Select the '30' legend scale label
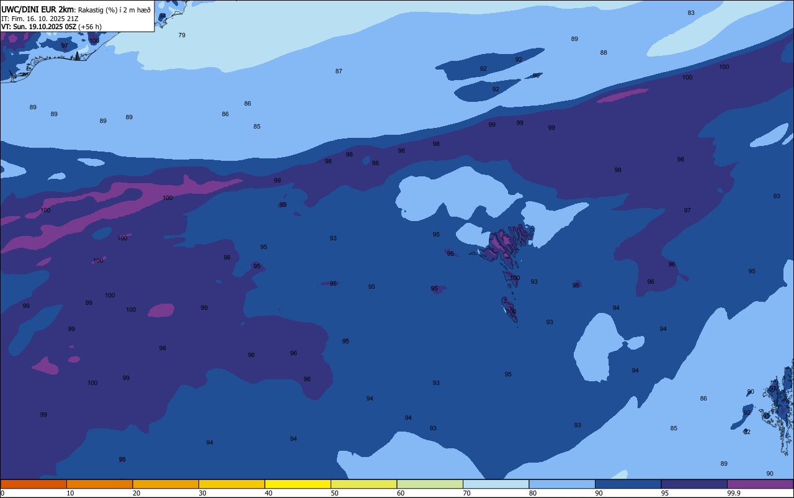This screenshot has height=498, width=794. coord(203,493)
